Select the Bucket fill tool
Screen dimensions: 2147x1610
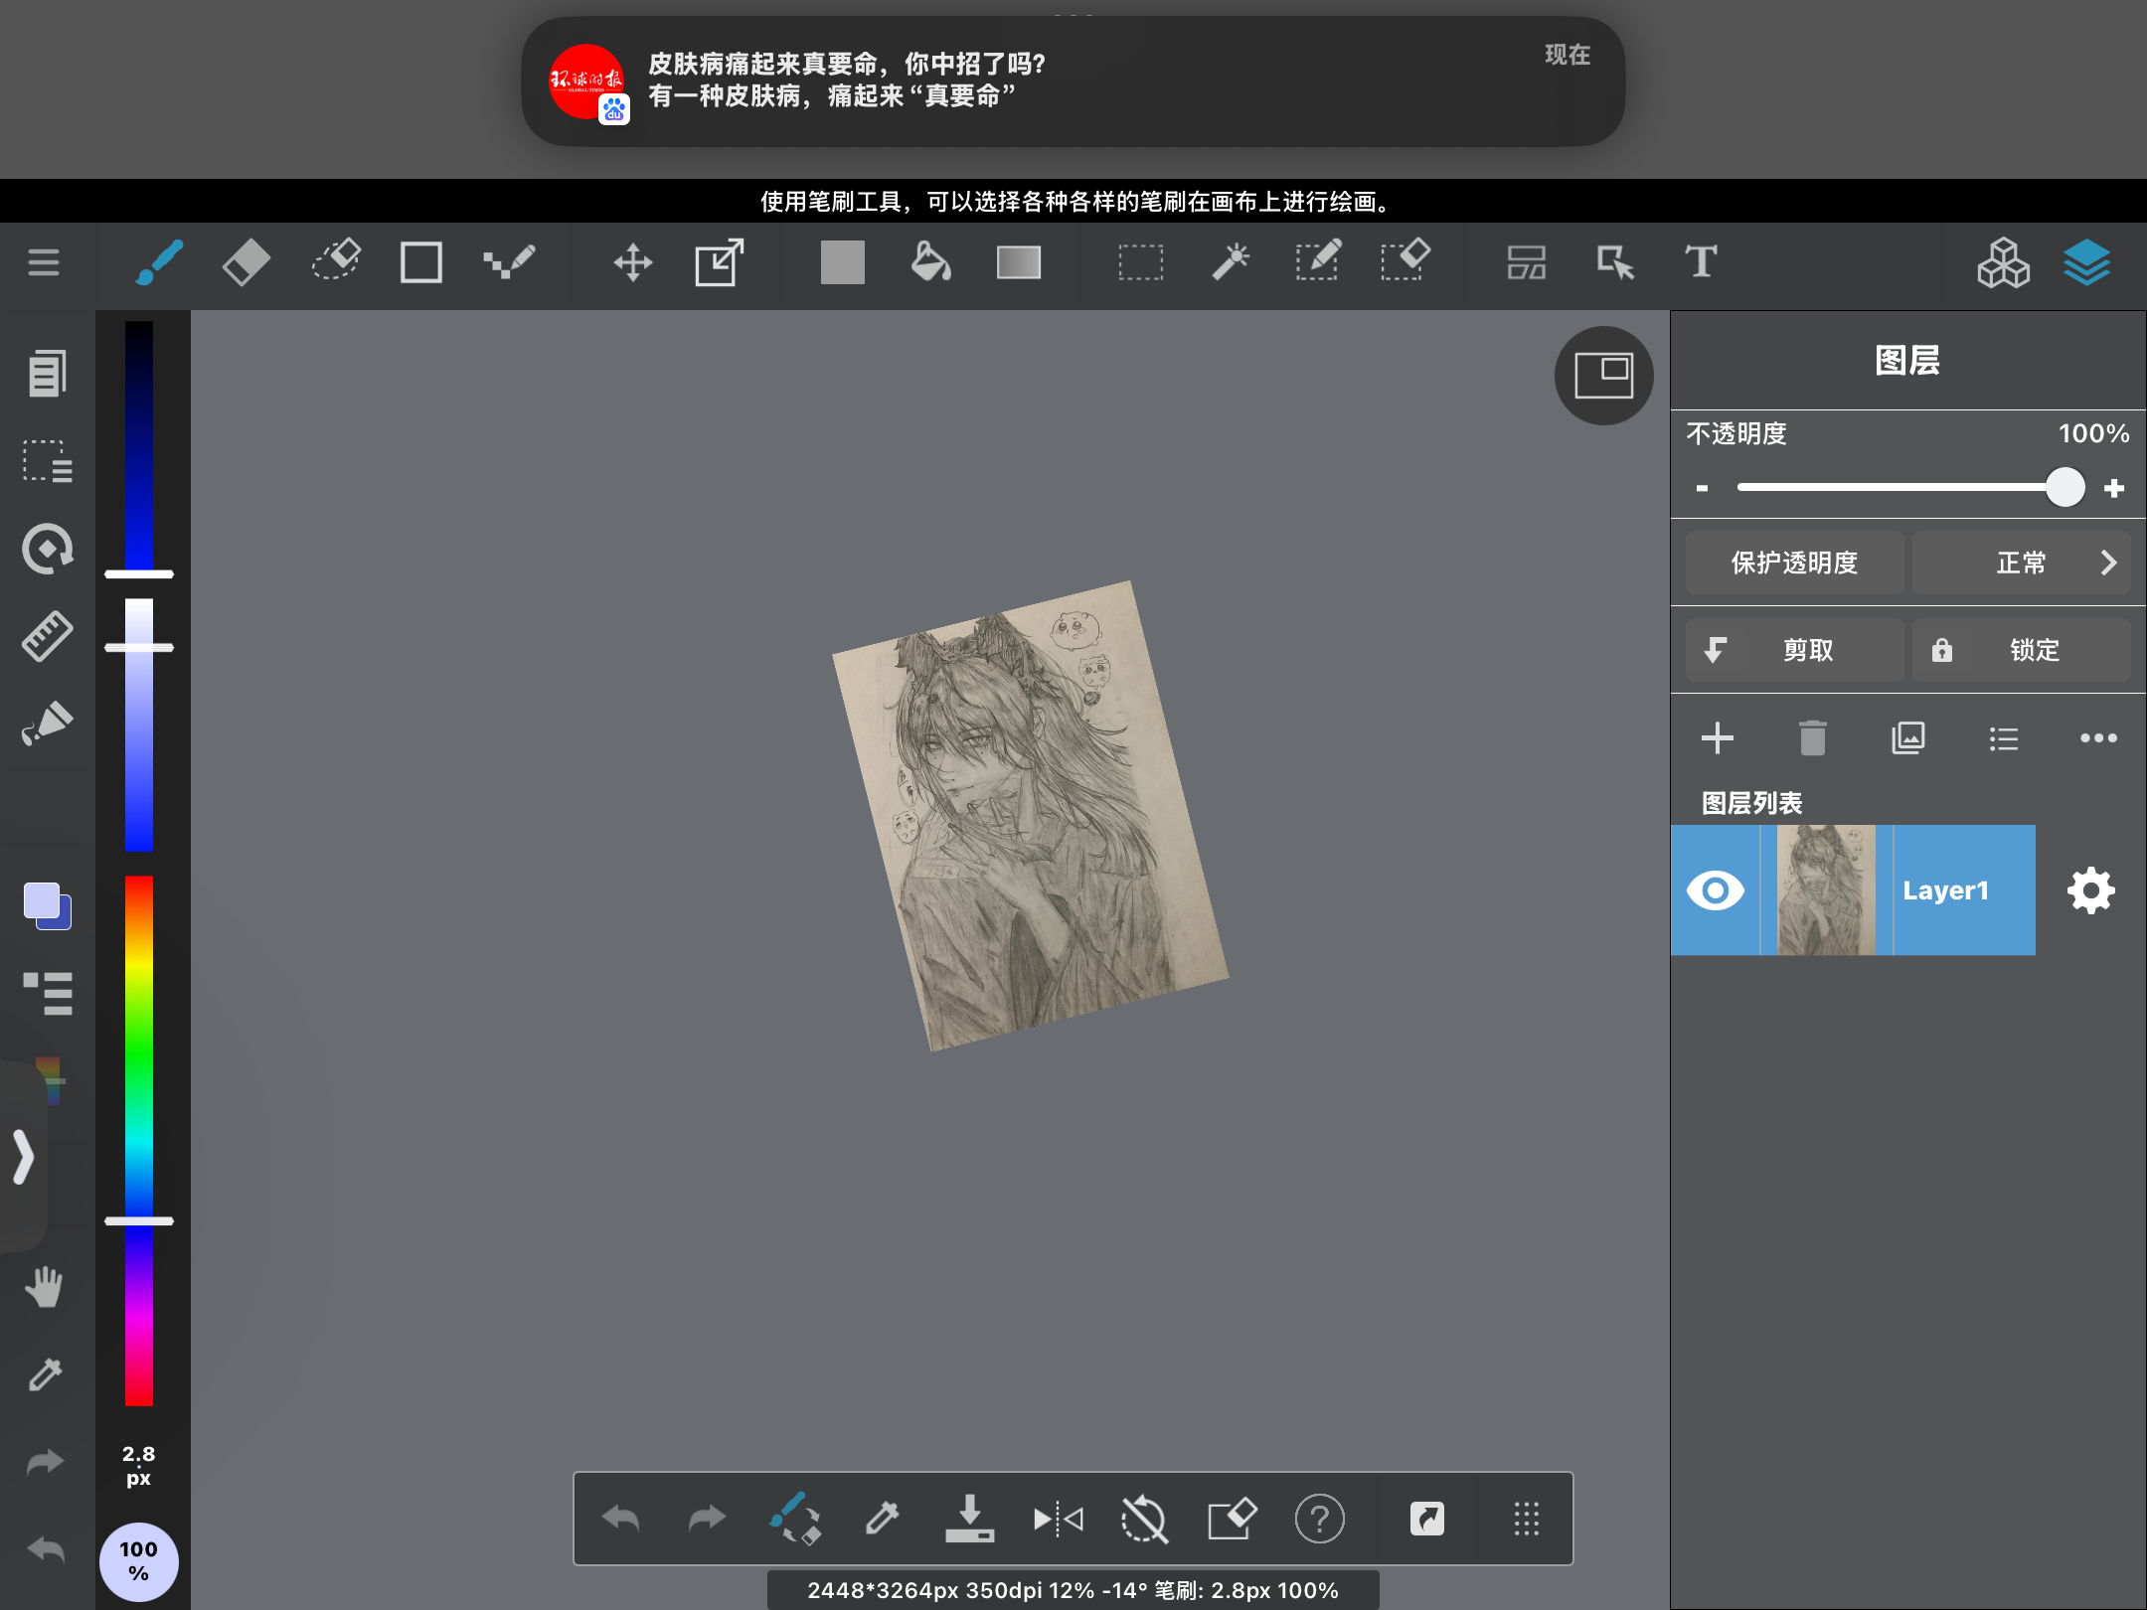point(930,263)
